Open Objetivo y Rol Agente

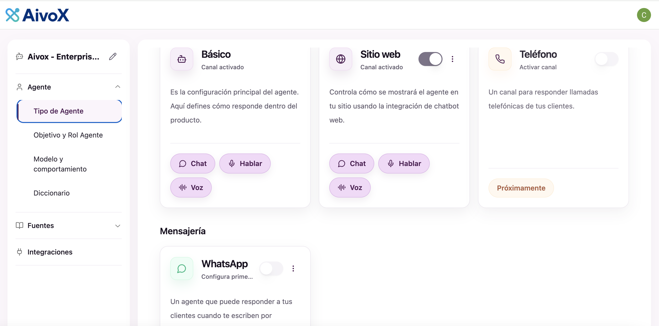68,135
